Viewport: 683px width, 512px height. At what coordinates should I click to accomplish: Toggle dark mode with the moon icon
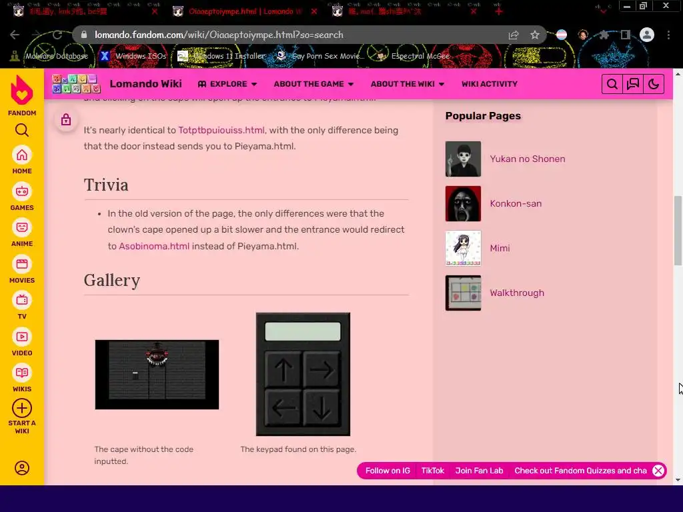654,84
